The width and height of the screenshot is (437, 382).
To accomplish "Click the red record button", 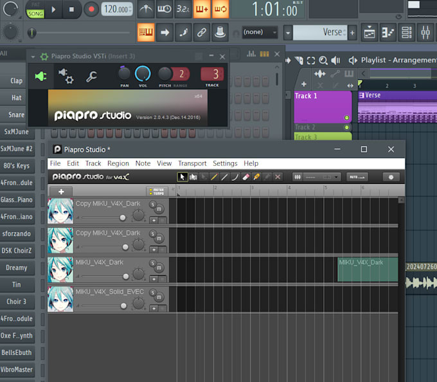I will click(x=91, y=9).
